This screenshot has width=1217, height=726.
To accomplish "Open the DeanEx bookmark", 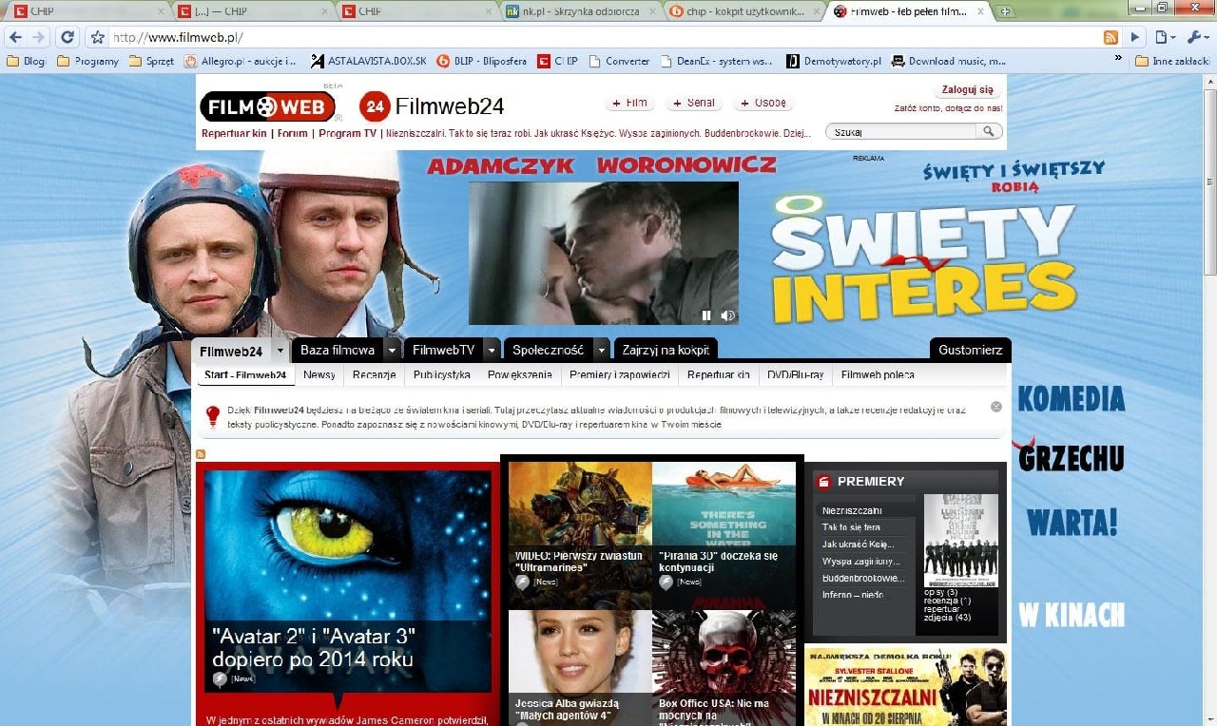I will point(716,61).
